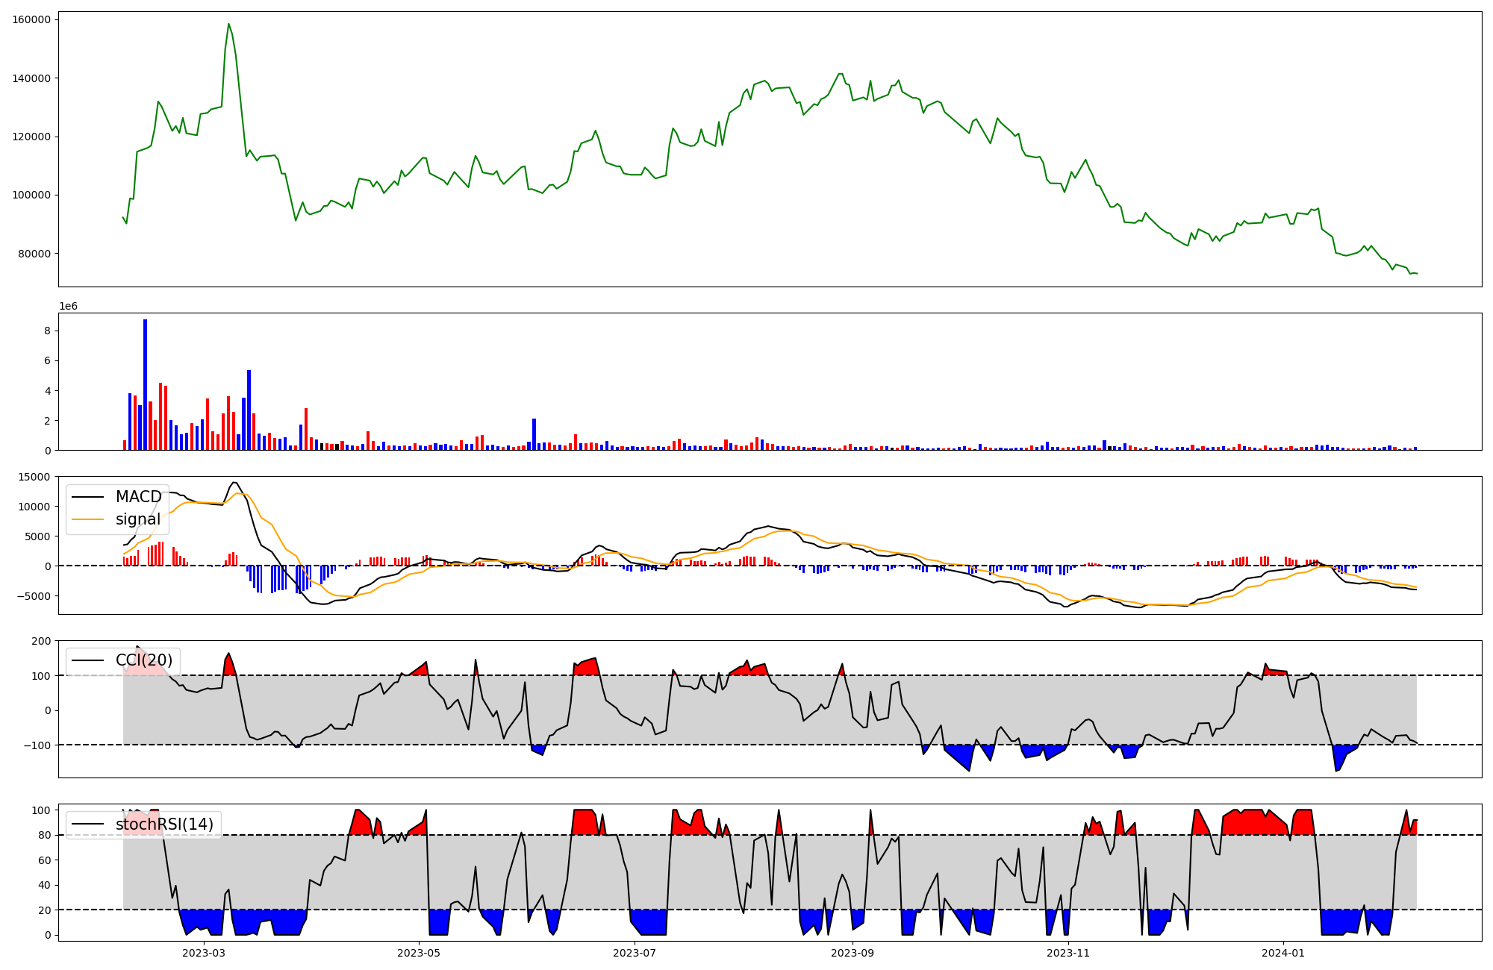This screenshot has height=970, width=1493.
Task: Click the 120000 price axis label
Action: 31,137
